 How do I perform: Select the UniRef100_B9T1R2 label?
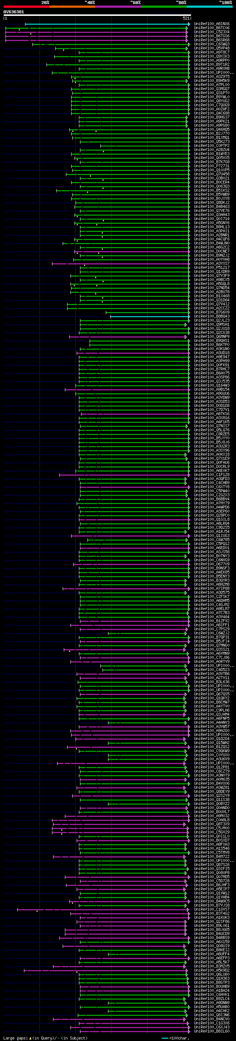click(211, 65)
